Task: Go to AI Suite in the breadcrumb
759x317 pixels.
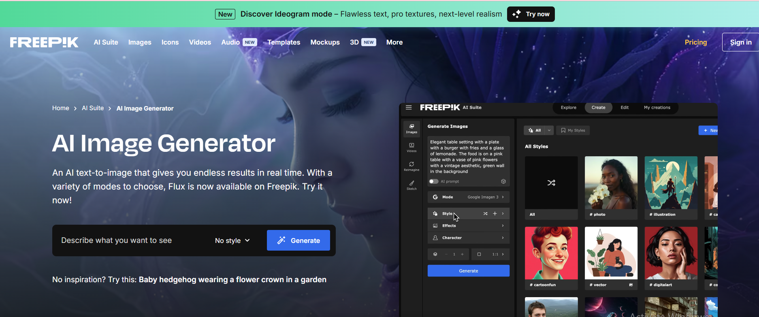Action: point(93,108)
